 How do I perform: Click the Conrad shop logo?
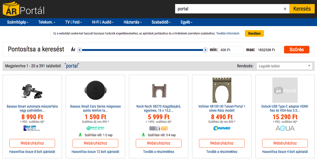coord(222,128)
